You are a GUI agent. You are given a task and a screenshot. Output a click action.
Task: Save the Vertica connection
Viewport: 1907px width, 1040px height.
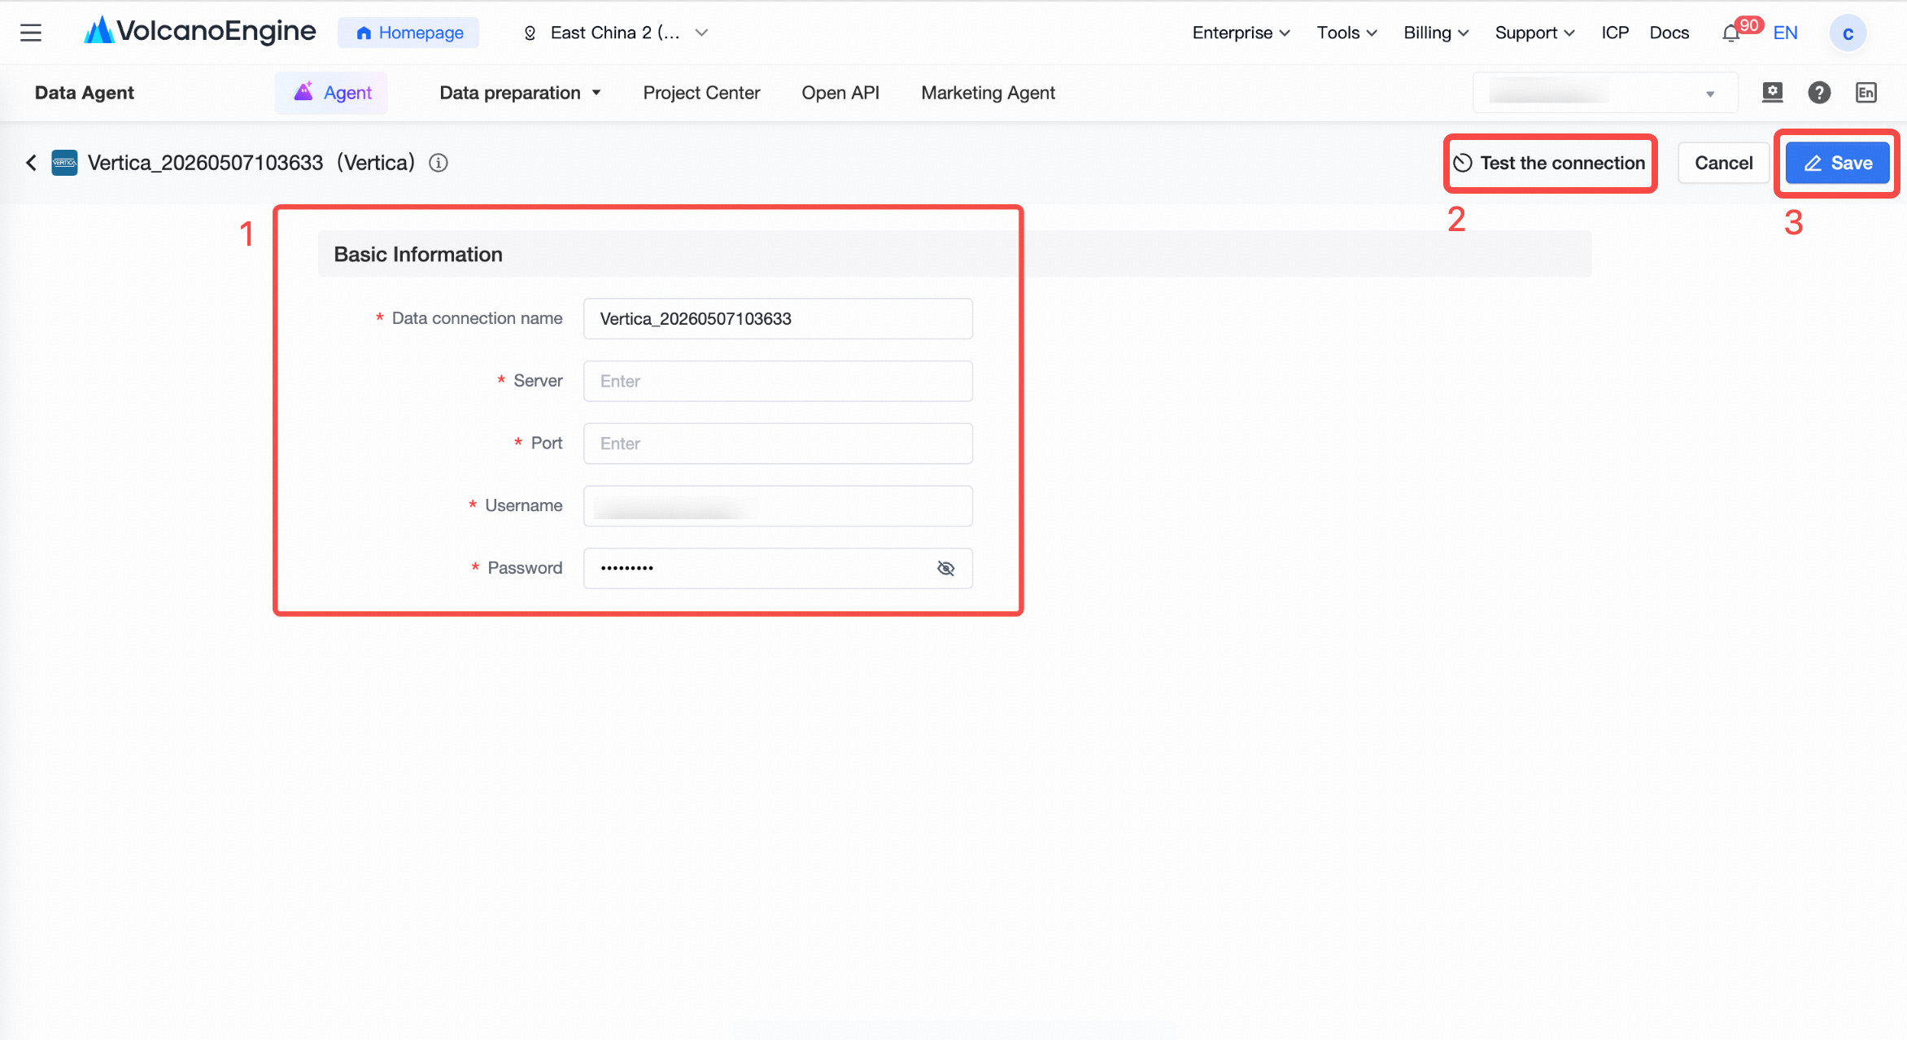click(1837, 163)
